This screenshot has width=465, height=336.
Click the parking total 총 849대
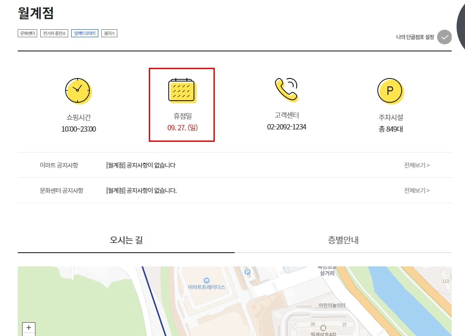[x=391, y=129]
